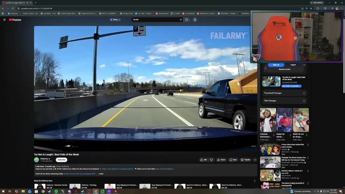This screenshot has width=345, height=194.
Task: Open the failarmy.com watch link
Action: [81, 174]
